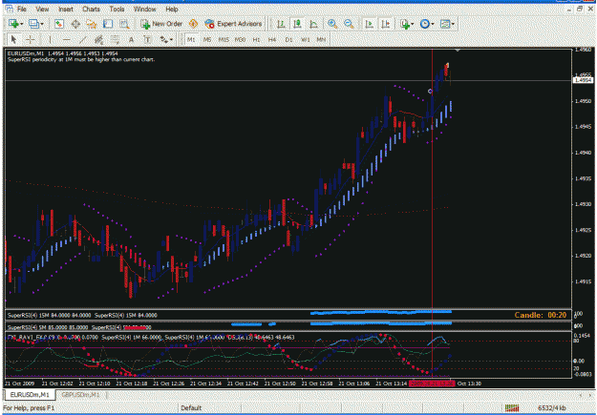Pick the horizontal line drawing tool
597x415 pixels.
point(66,39)
